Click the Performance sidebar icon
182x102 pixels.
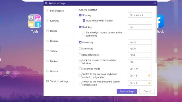47,11
